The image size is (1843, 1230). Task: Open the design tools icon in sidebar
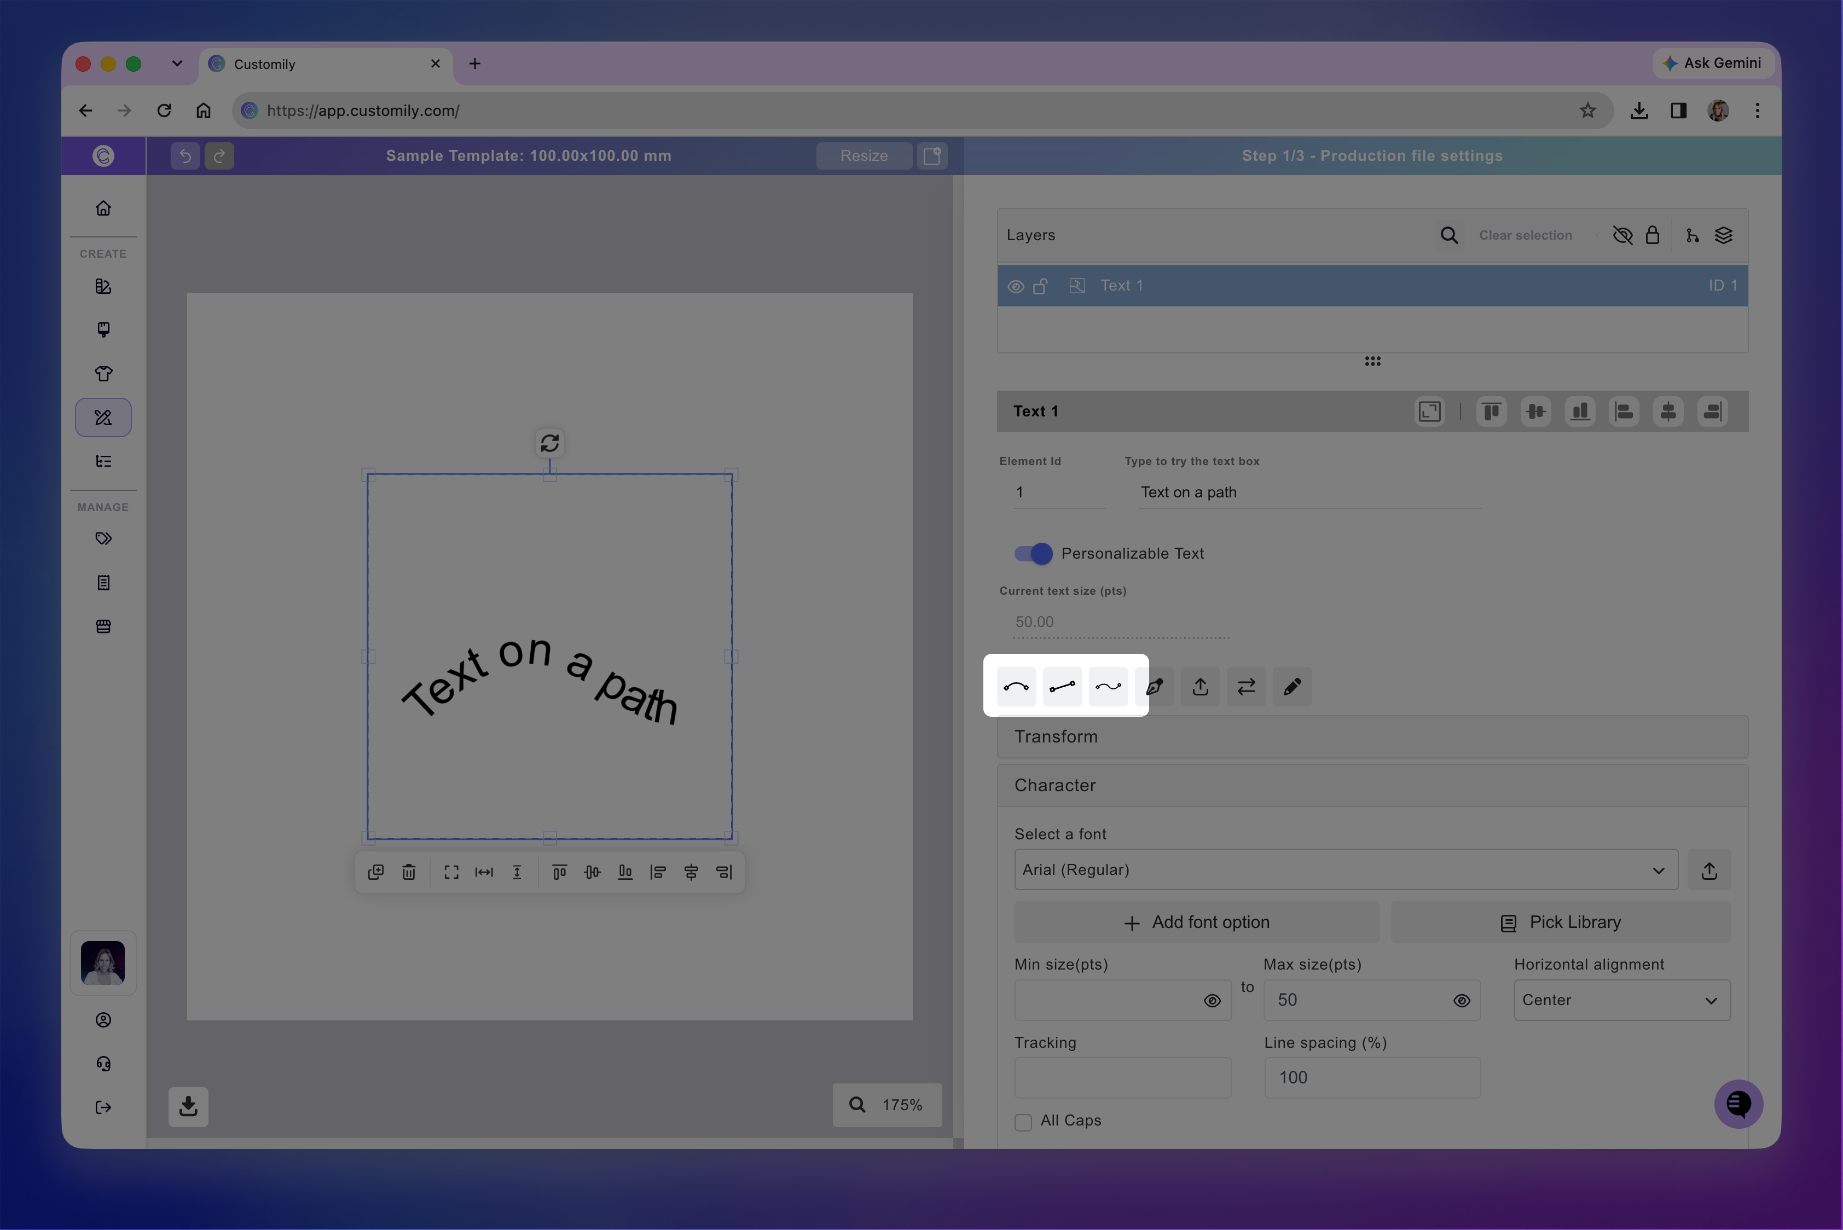pyautogui.click(x=103, y=417)
